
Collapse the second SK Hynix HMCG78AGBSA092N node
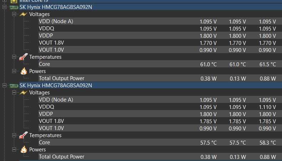coord(5,85)
